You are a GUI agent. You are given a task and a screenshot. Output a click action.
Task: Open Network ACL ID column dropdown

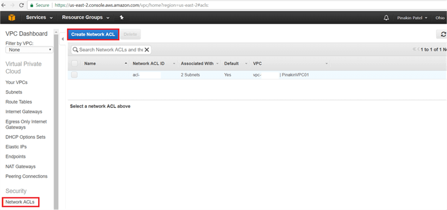pos(174,64)
